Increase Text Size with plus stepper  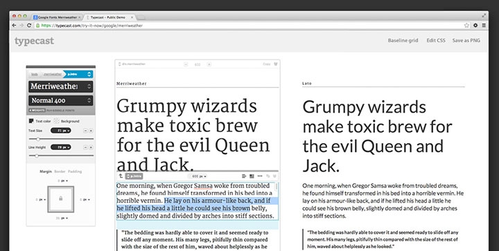(x=91, y=131)
